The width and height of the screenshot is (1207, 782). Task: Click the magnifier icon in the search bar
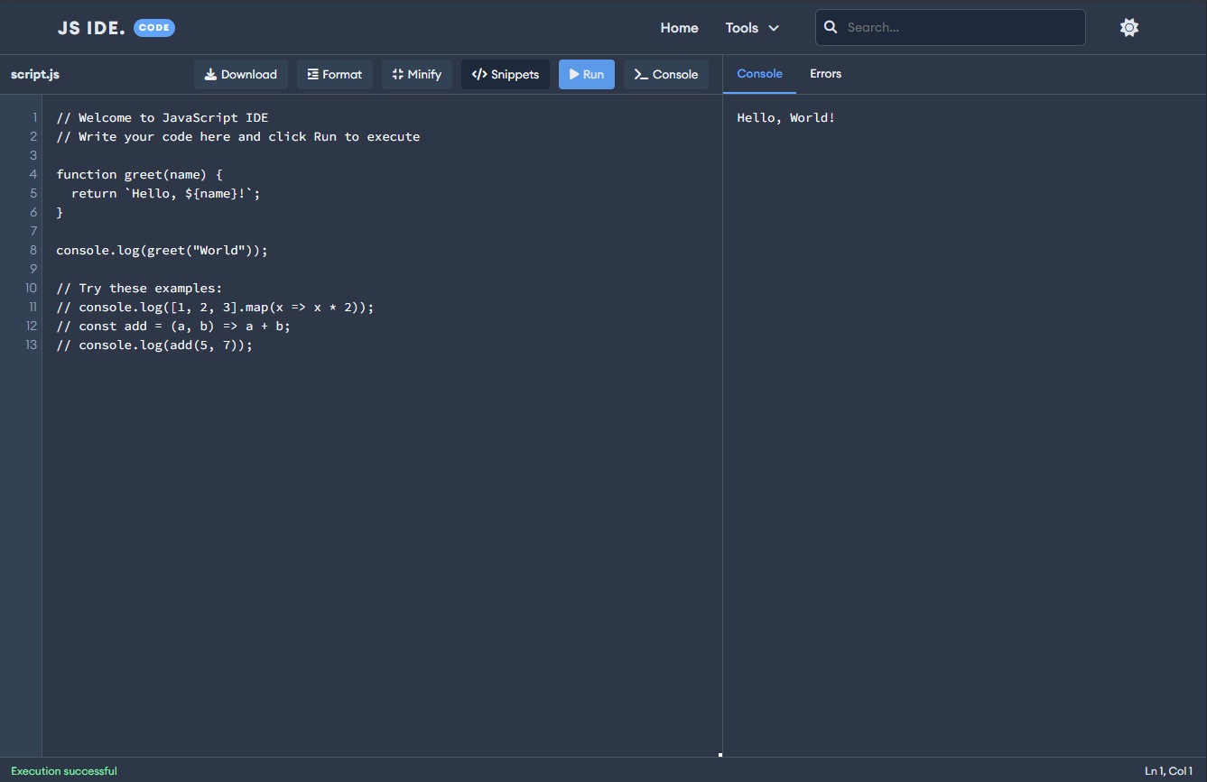(831, 27)
